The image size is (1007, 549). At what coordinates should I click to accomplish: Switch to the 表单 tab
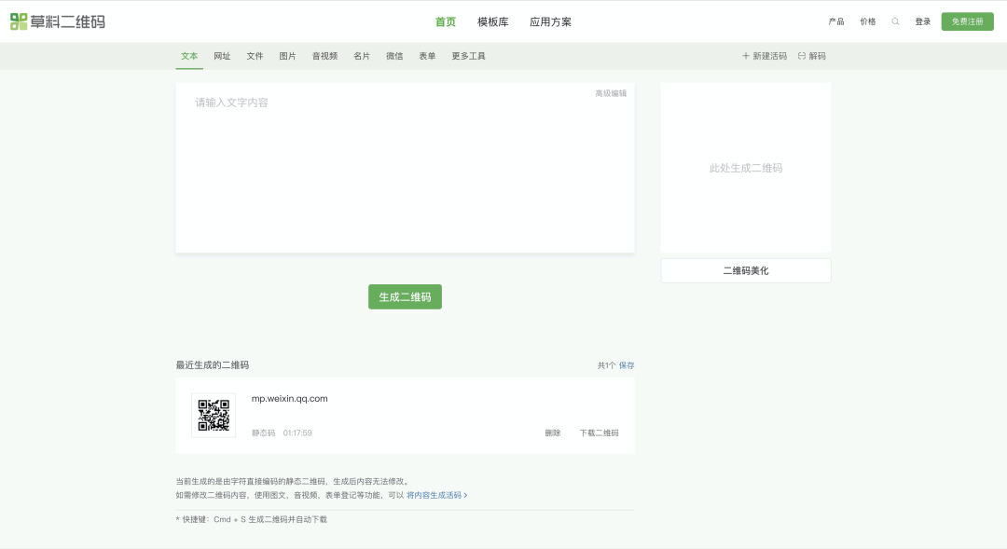[x=427, y=56]
